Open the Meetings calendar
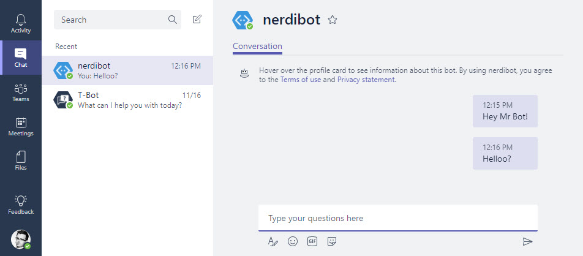This screenshot has height=256, width=583. [21, 127]
